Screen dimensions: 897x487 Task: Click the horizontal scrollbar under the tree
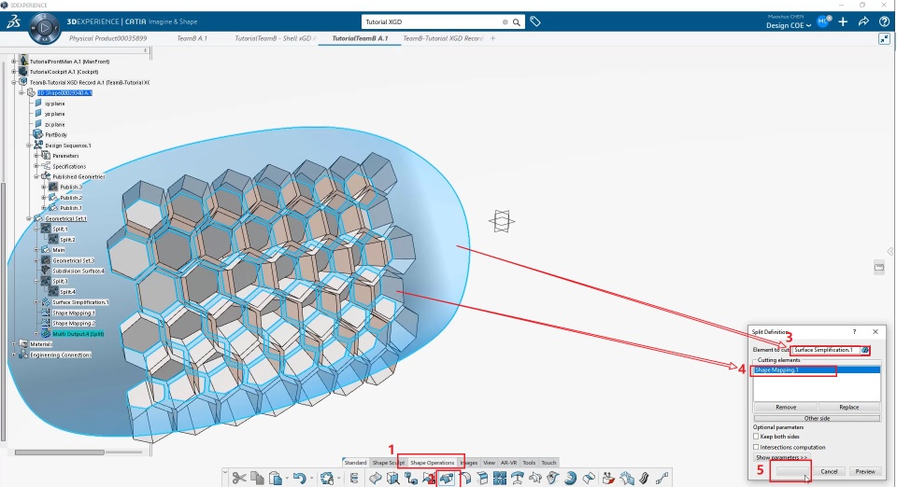point(60,452)
